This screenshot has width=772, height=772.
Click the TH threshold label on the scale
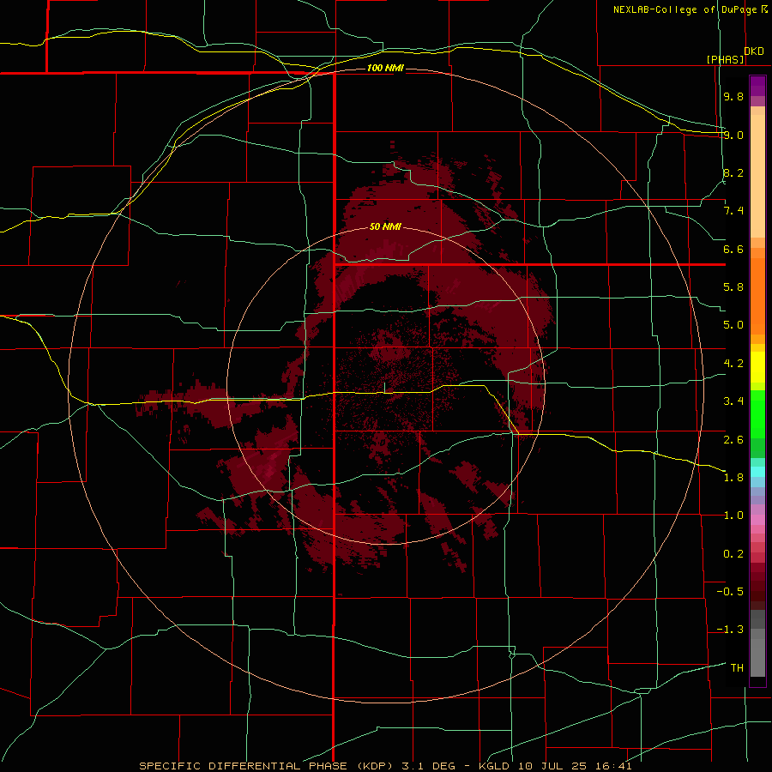coord(737,668)
